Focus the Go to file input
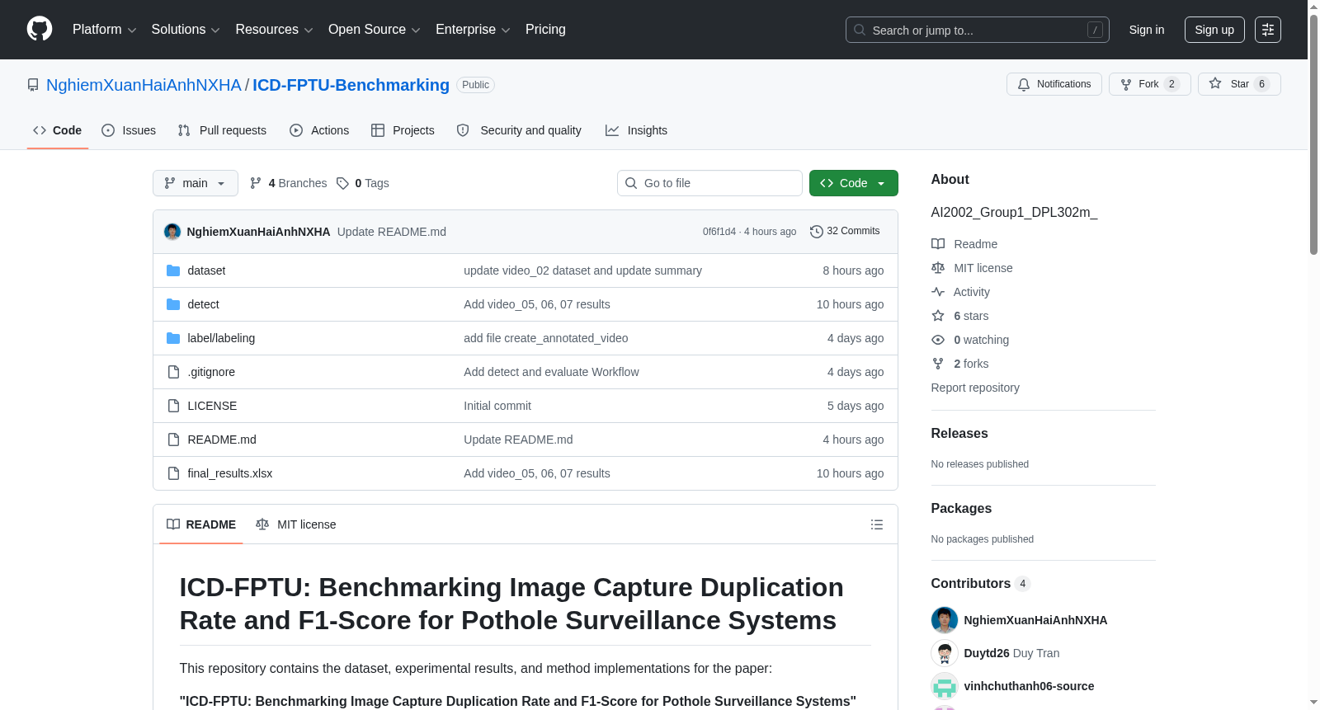The image size is (1320, 710). click(x=709, y=183)
